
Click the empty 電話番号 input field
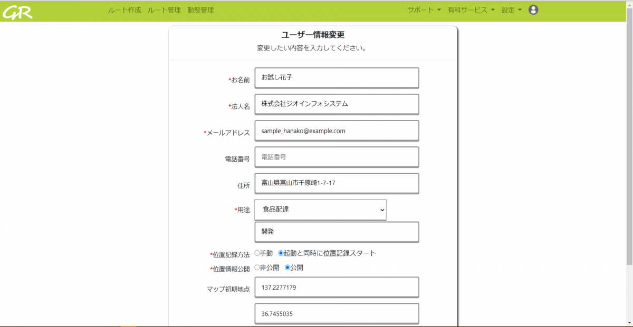(x=337, y=157)
